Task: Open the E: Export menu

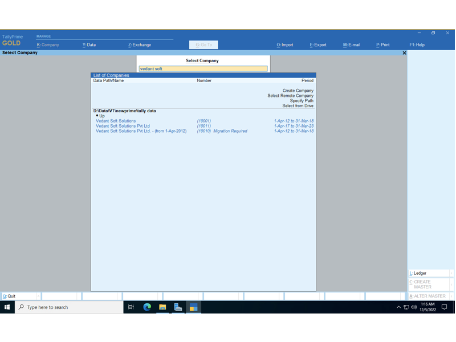Action: tap(318, 45)
